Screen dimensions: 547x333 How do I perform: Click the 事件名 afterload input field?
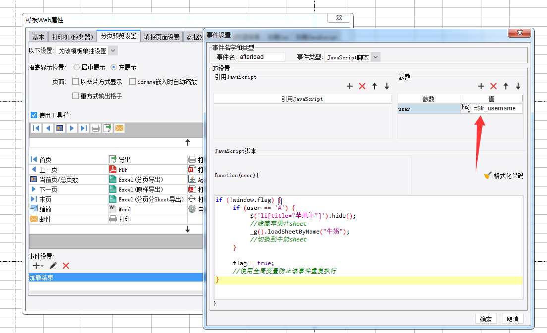pyautogui.click(x=261, y=57)
